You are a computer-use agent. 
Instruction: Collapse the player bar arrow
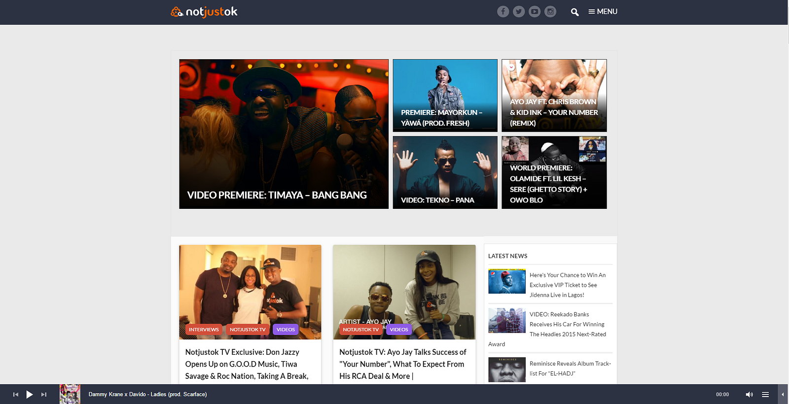[783, 394]
